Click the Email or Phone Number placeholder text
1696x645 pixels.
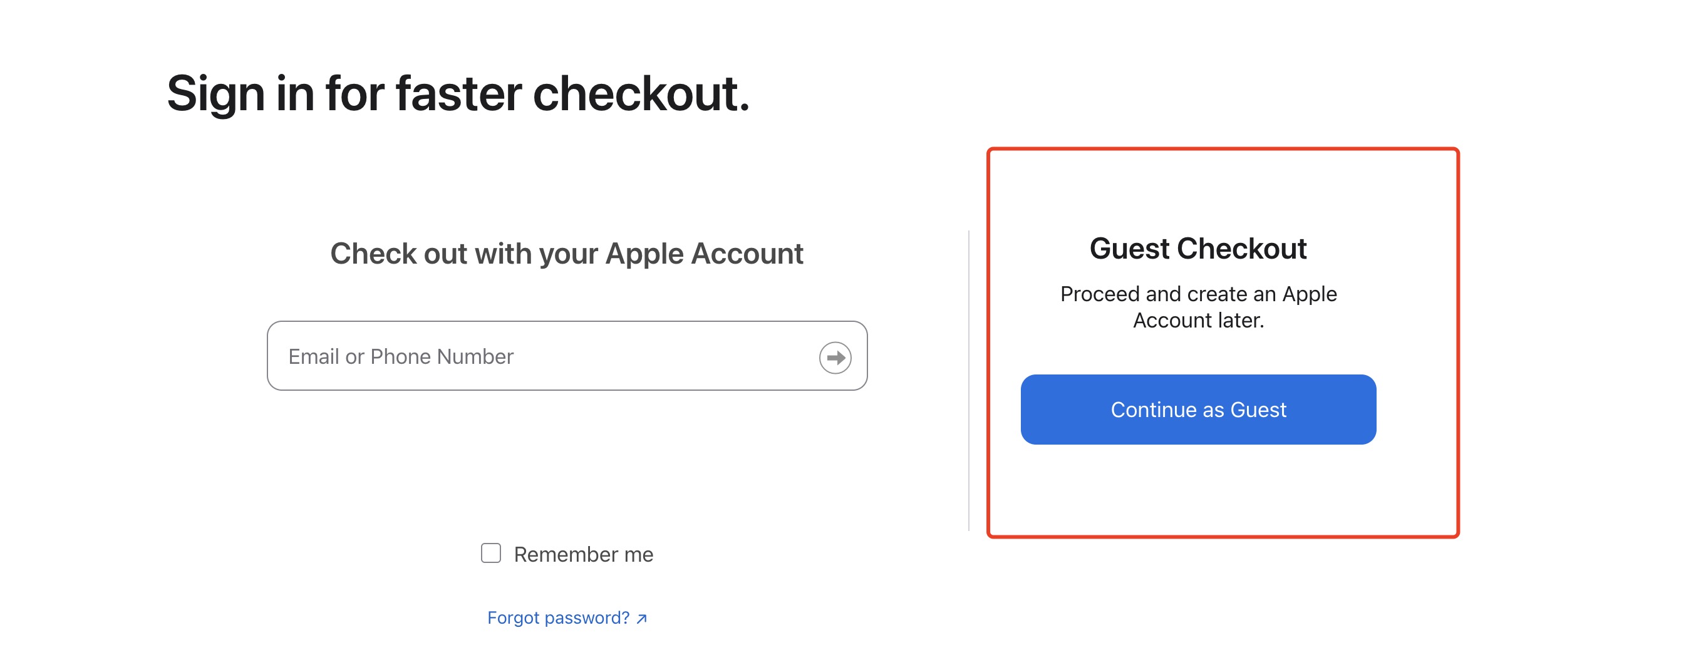point(400,356)
